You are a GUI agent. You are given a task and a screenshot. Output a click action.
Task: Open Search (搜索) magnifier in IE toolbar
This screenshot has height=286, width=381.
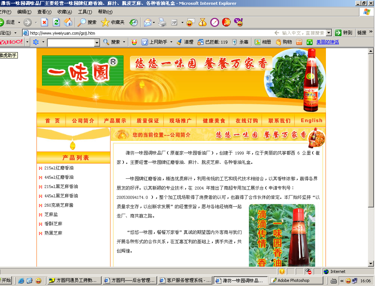(81, 22)
